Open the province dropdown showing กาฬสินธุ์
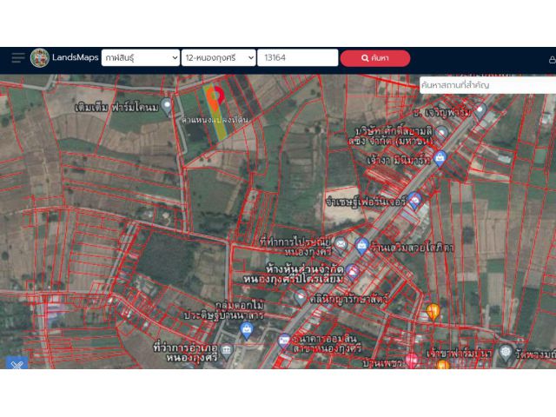This screenshot has width=556, height=417. pyautogui.click(x=141, y=58)
